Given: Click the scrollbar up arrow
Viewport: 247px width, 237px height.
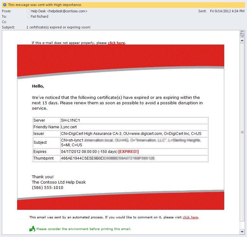Looking at the screenshot, I should point(242,40).
